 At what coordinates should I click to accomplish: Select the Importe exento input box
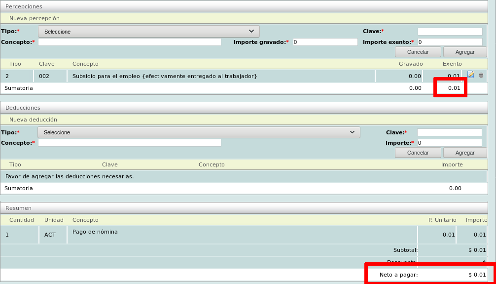450,42
